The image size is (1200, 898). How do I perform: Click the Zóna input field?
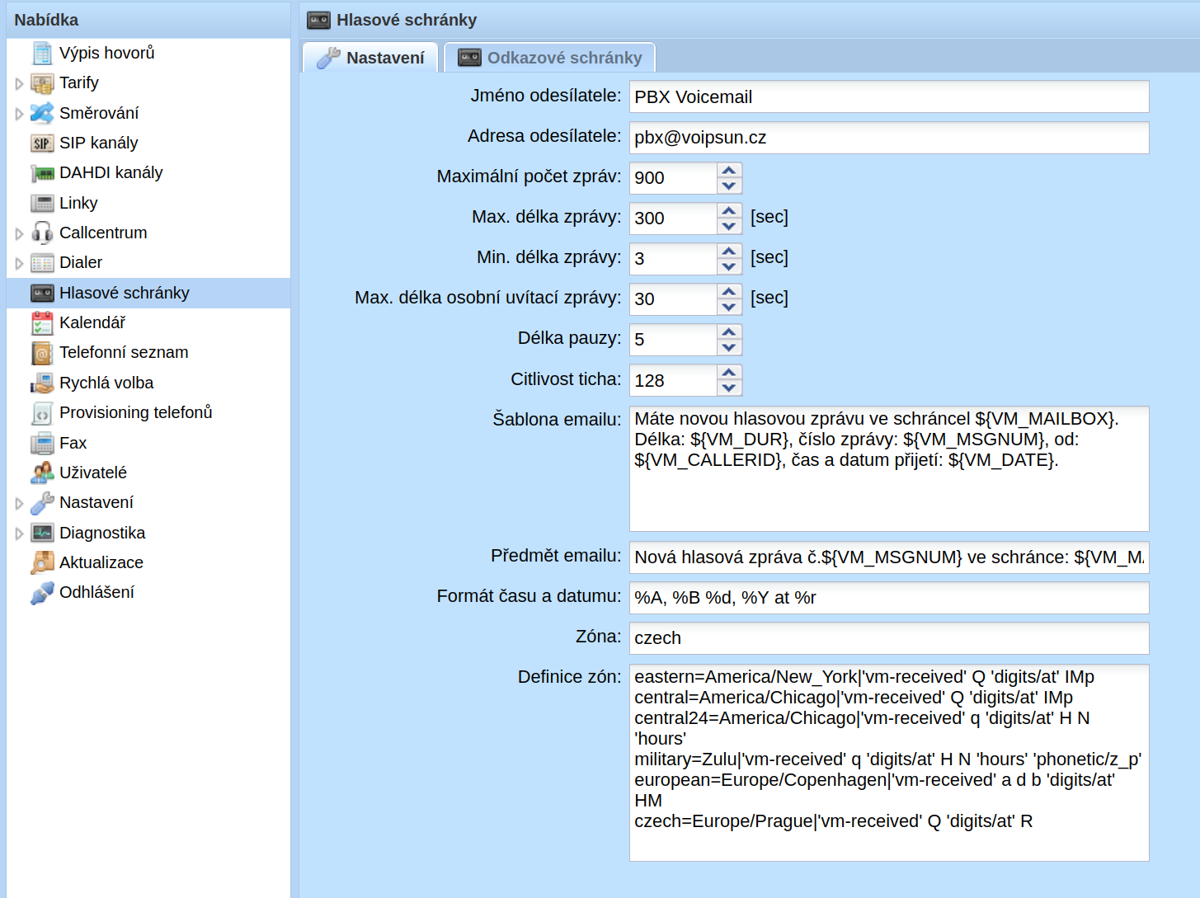[889, 638]
